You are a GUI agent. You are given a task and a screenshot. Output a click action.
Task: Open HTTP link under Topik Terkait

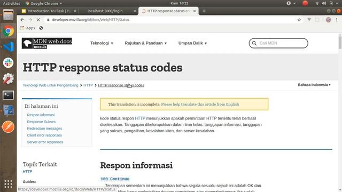pyautogui.click(x=27, y=172)
